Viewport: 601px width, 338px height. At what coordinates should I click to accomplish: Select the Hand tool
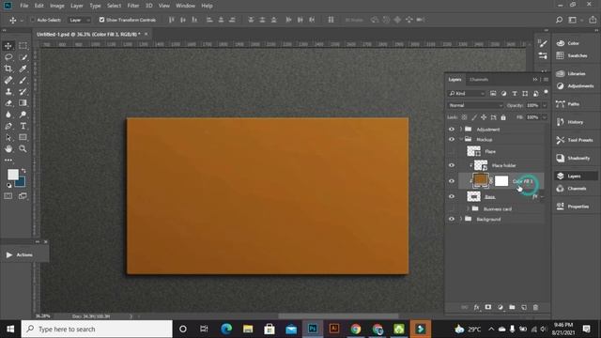8,148
